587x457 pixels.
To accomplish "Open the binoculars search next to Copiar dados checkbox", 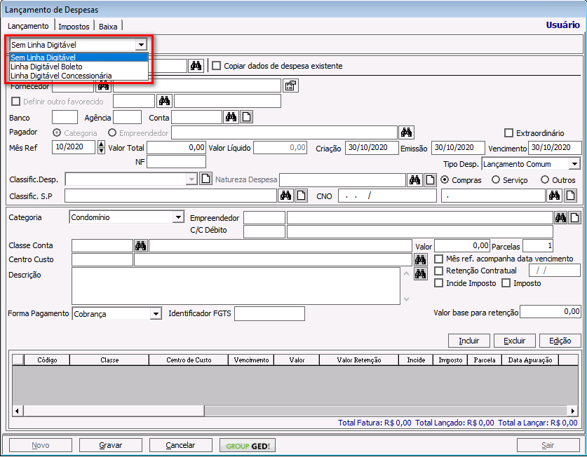I will [x=196, y=66].
